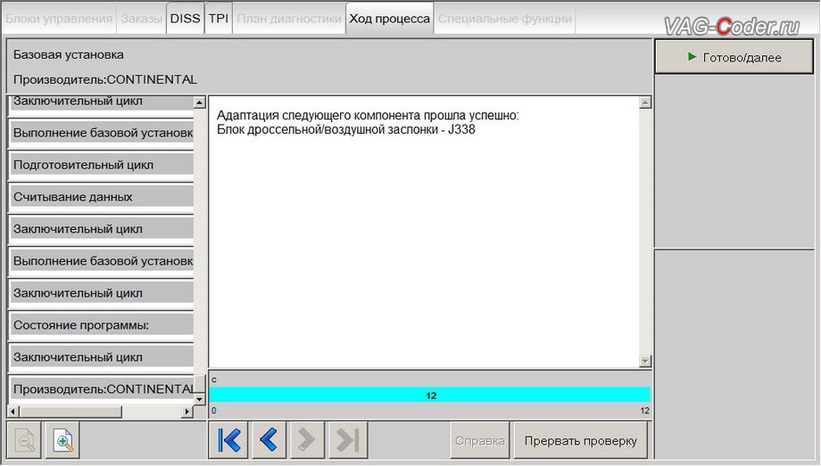Click the step list horizontal scrollbar thumb

click(x=70, y=412)
